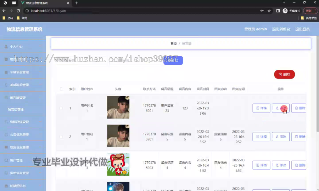319x191 pixels.
Task: Go back with the browser back arrow
Action: [4, 11]
